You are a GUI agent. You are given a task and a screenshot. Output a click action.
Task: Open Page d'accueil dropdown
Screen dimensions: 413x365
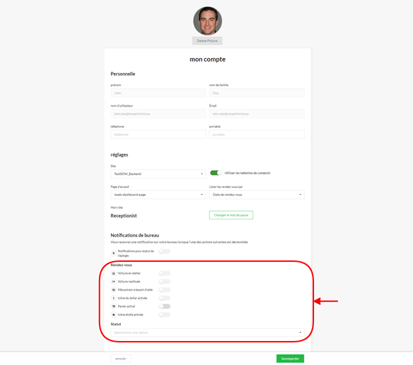[158, 194]
